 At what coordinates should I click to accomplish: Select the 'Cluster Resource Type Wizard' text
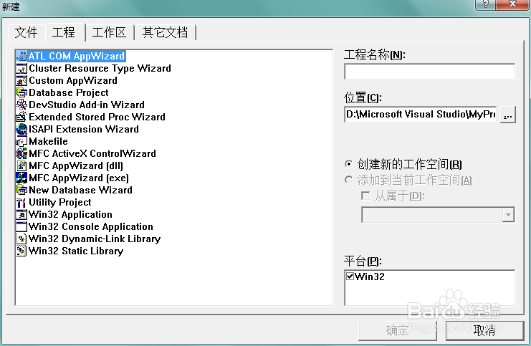[x=100, y=68]
